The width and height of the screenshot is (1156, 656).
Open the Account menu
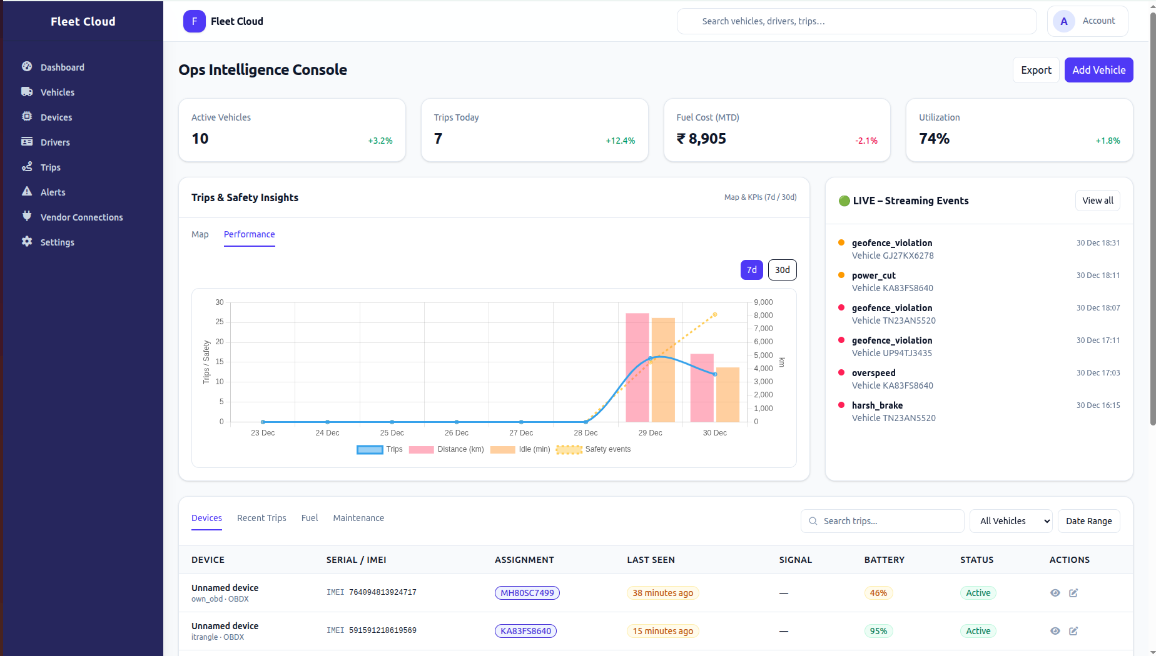(x=1087, y=21)
